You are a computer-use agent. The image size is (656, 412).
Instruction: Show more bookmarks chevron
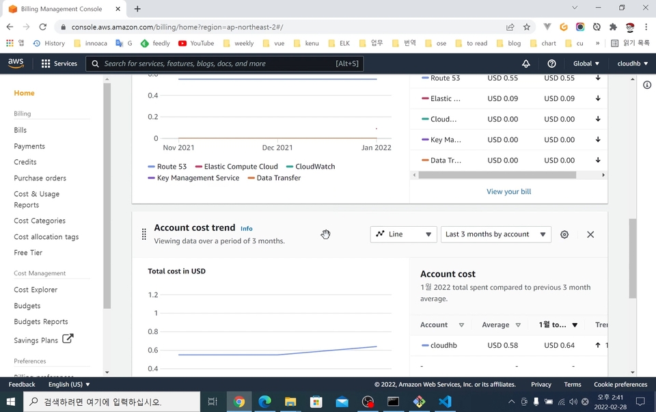[x=597, y=43]
